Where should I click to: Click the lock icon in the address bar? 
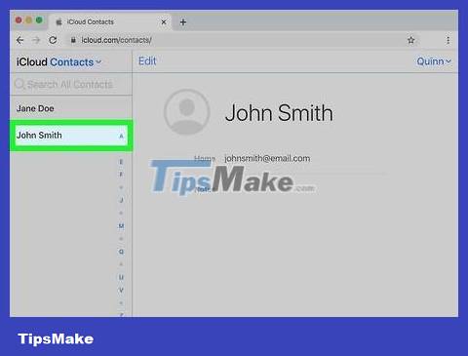[x=73, y=40]
